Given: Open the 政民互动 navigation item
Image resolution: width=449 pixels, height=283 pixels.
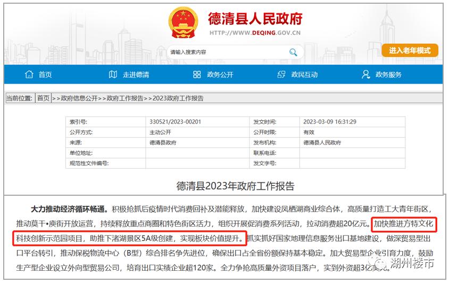Looking at the screenshot, I should coord(304,75).
